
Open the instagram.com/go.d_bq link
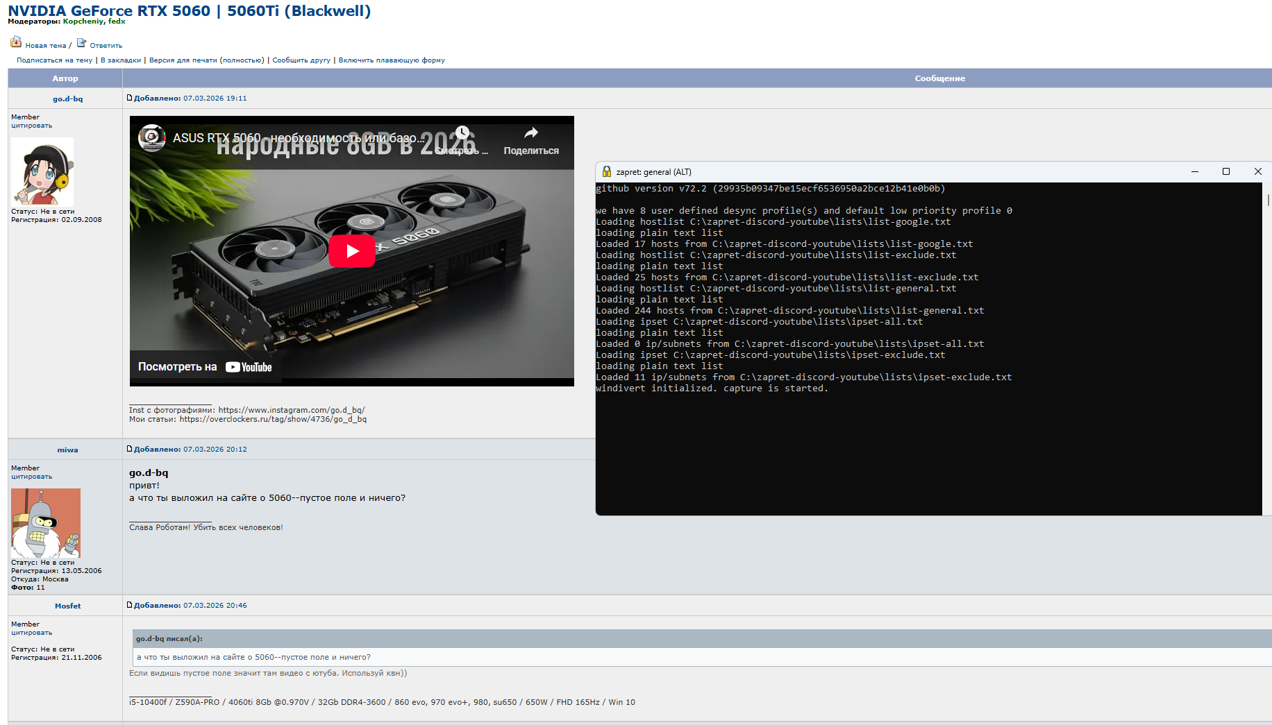point(292,410)
